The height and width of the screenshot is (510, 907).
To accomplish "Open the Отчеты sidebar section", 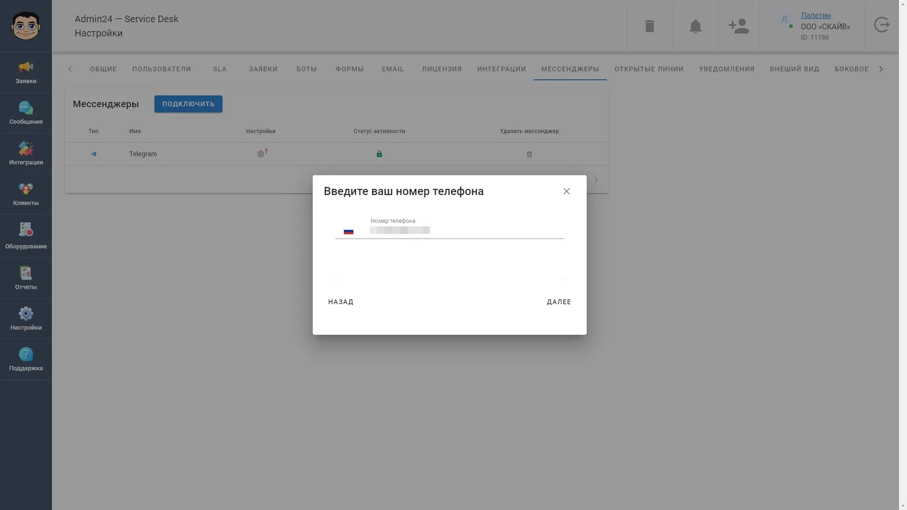I will point(26,278).
